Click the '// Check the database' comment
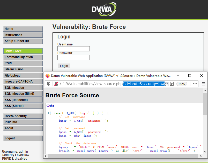Screen dimensions: 208x163 coord(77,143)
